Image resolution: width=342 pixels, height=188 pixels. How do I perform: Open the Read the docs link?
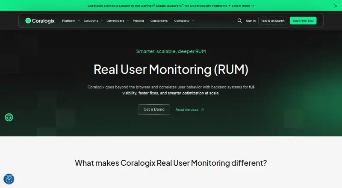(x=187, y=110)
